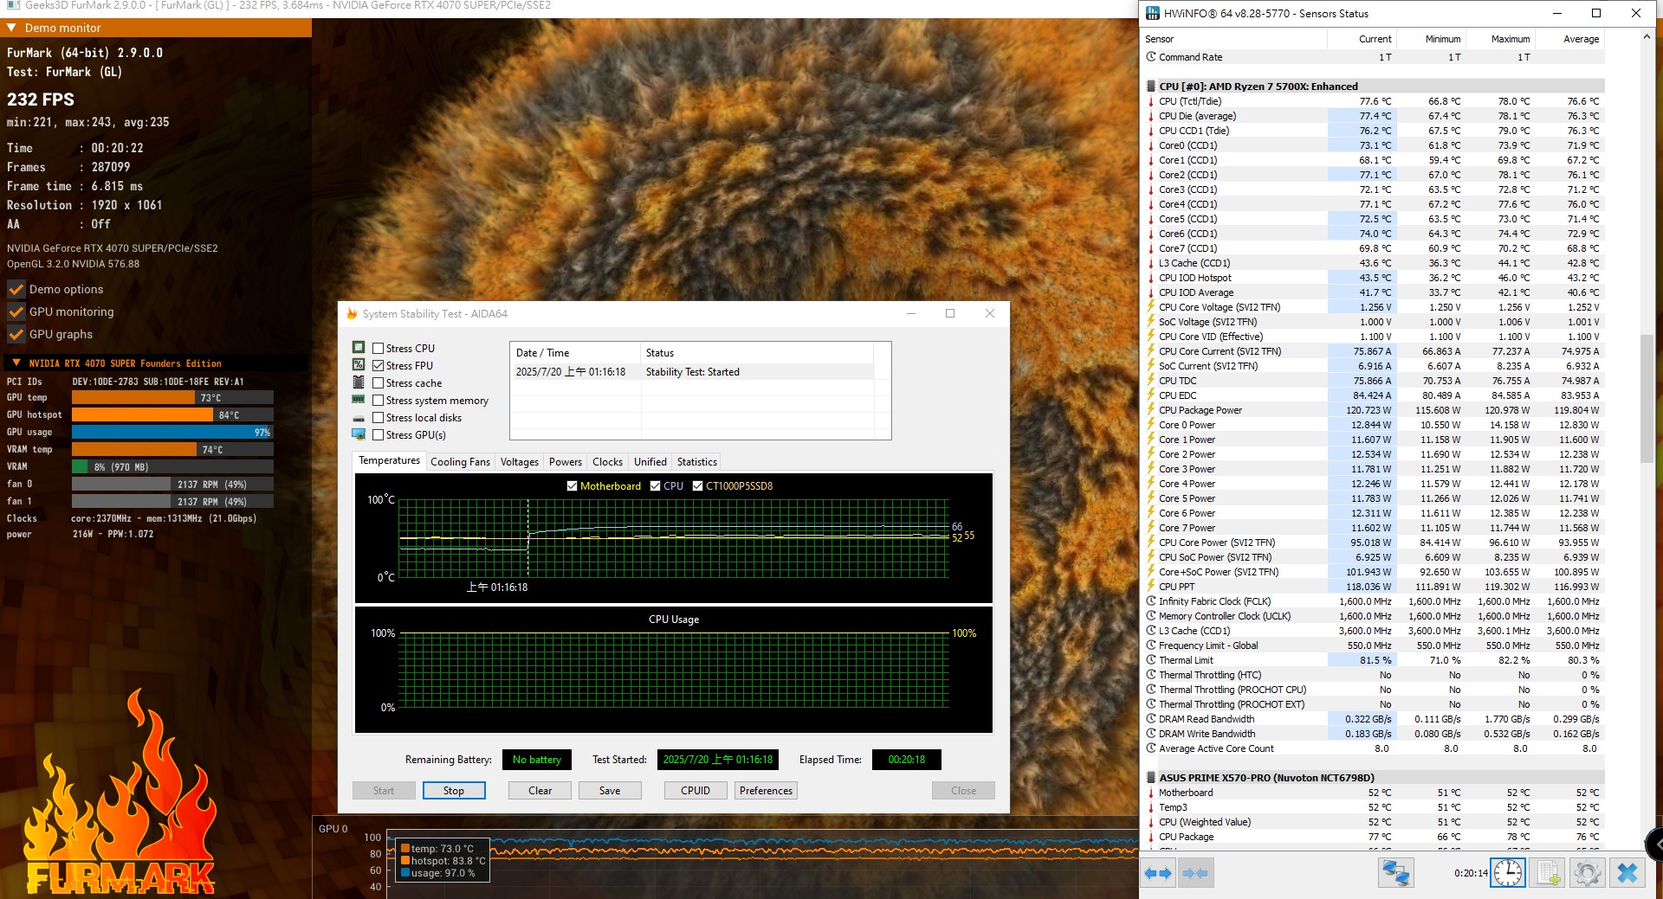The height and width of the screenshot is (899, 1663).
Task: Click RAM stick icon beside Stress system memory
Action: (359, 400)
